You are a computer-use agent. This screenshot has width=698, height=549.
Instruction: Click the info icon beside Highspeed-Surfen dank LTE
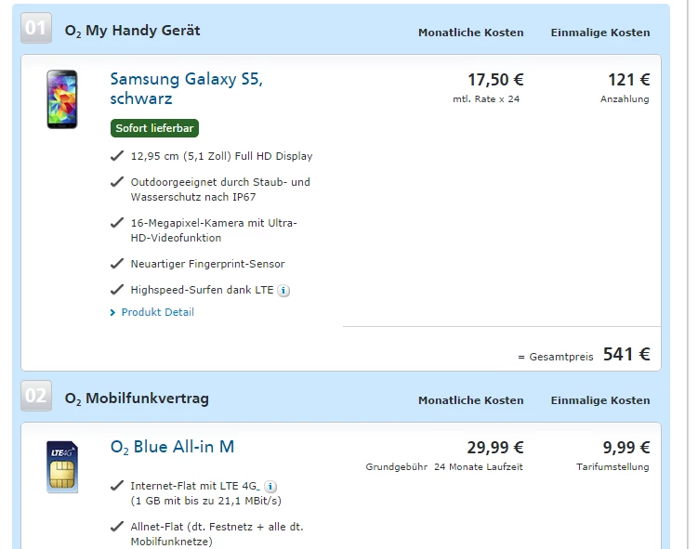[284, 290]
